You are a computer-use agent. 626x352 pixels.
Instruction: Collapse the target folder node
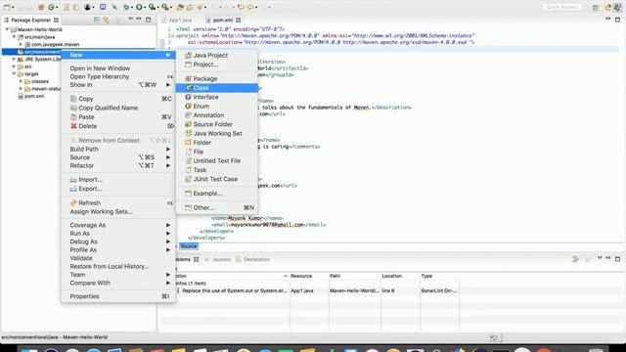14,74
